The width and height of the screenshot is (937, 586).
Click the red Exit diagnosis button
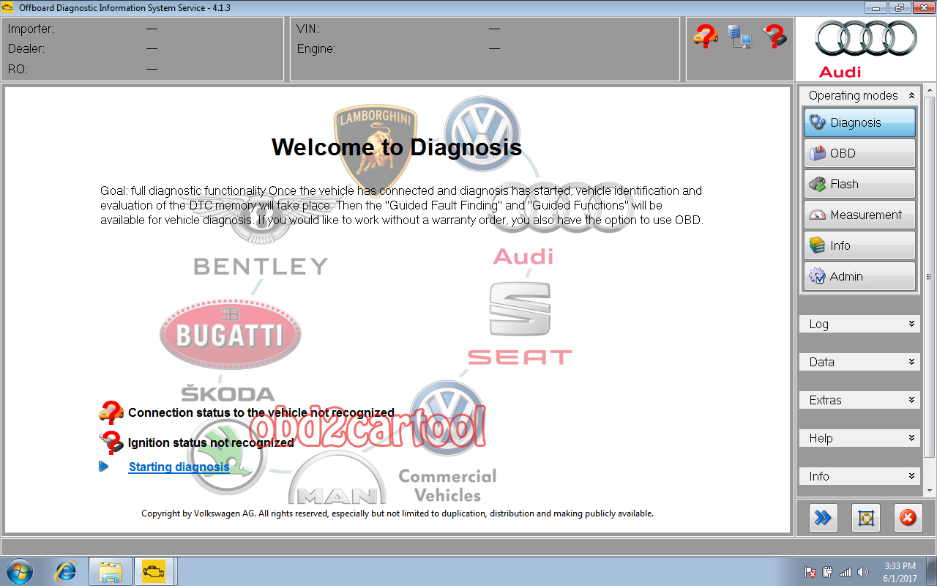click(x=907, y=518)
